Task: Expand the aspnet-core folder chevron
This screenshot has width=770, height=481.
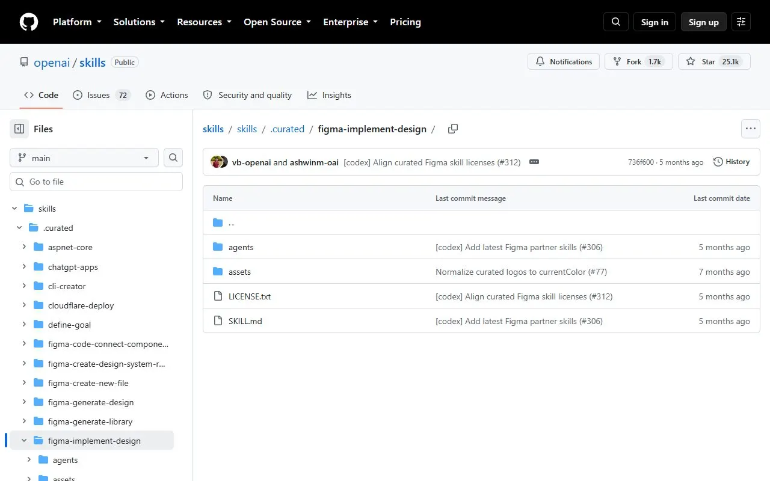Action: point(24,247)
